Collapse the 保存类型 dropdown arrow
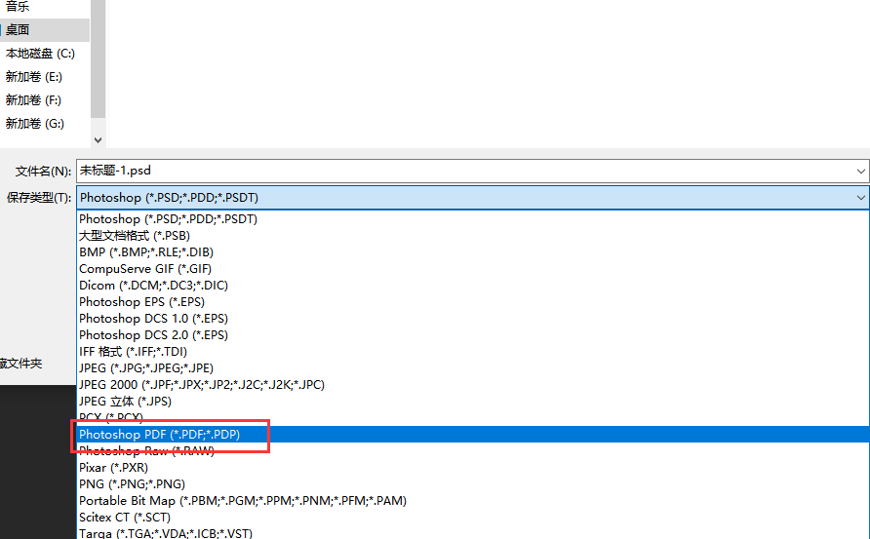Screen dimensions: 870x539 [860, 198]
